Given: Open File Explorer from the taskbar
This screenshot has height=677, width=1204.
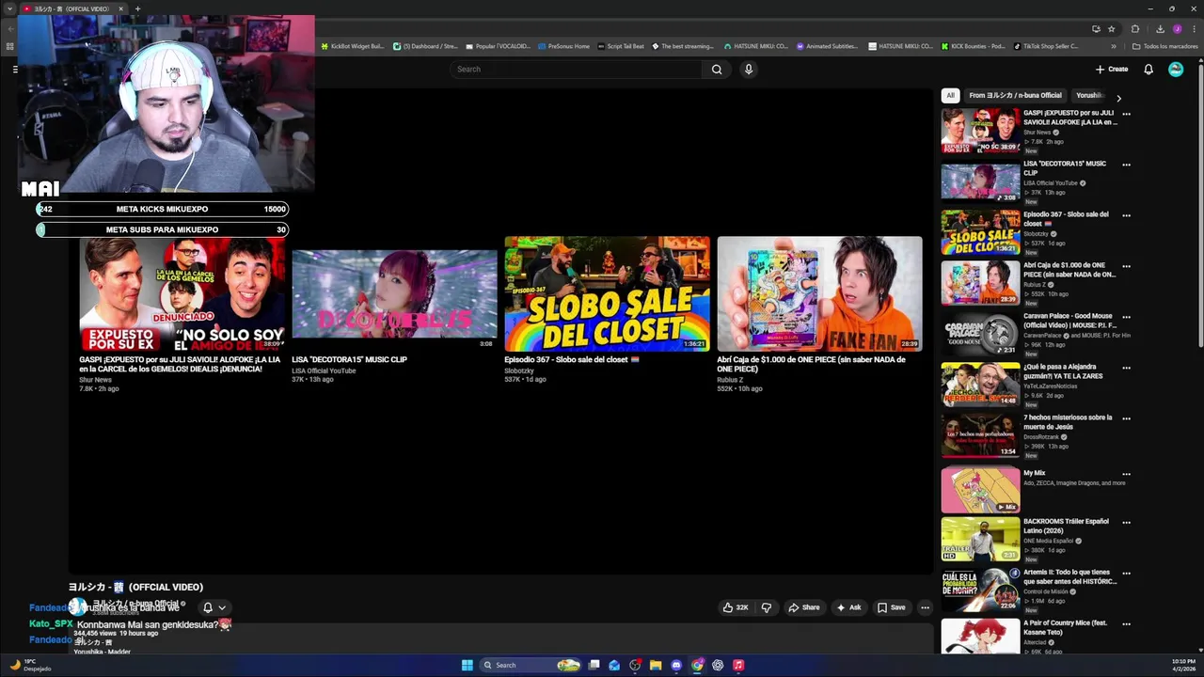Looking at the screenshot, I should pyautogui.click(x=656, y=665).
